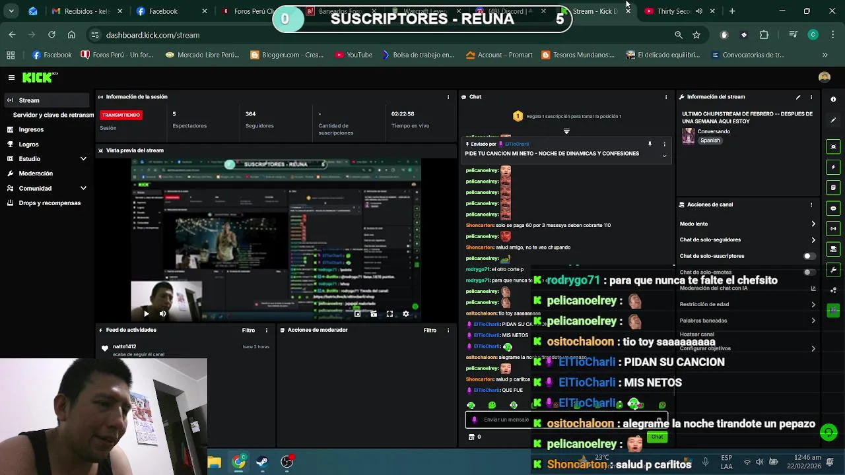Expand Palabras baneadas options
The width and height of the screenshot is (845, 475).
pos(813,321)
